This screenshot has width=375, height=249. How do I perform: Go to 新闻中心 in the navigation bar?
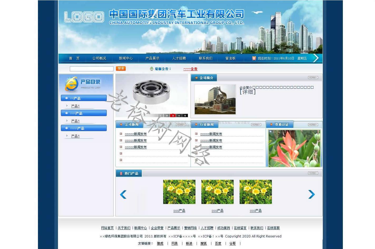126,58
